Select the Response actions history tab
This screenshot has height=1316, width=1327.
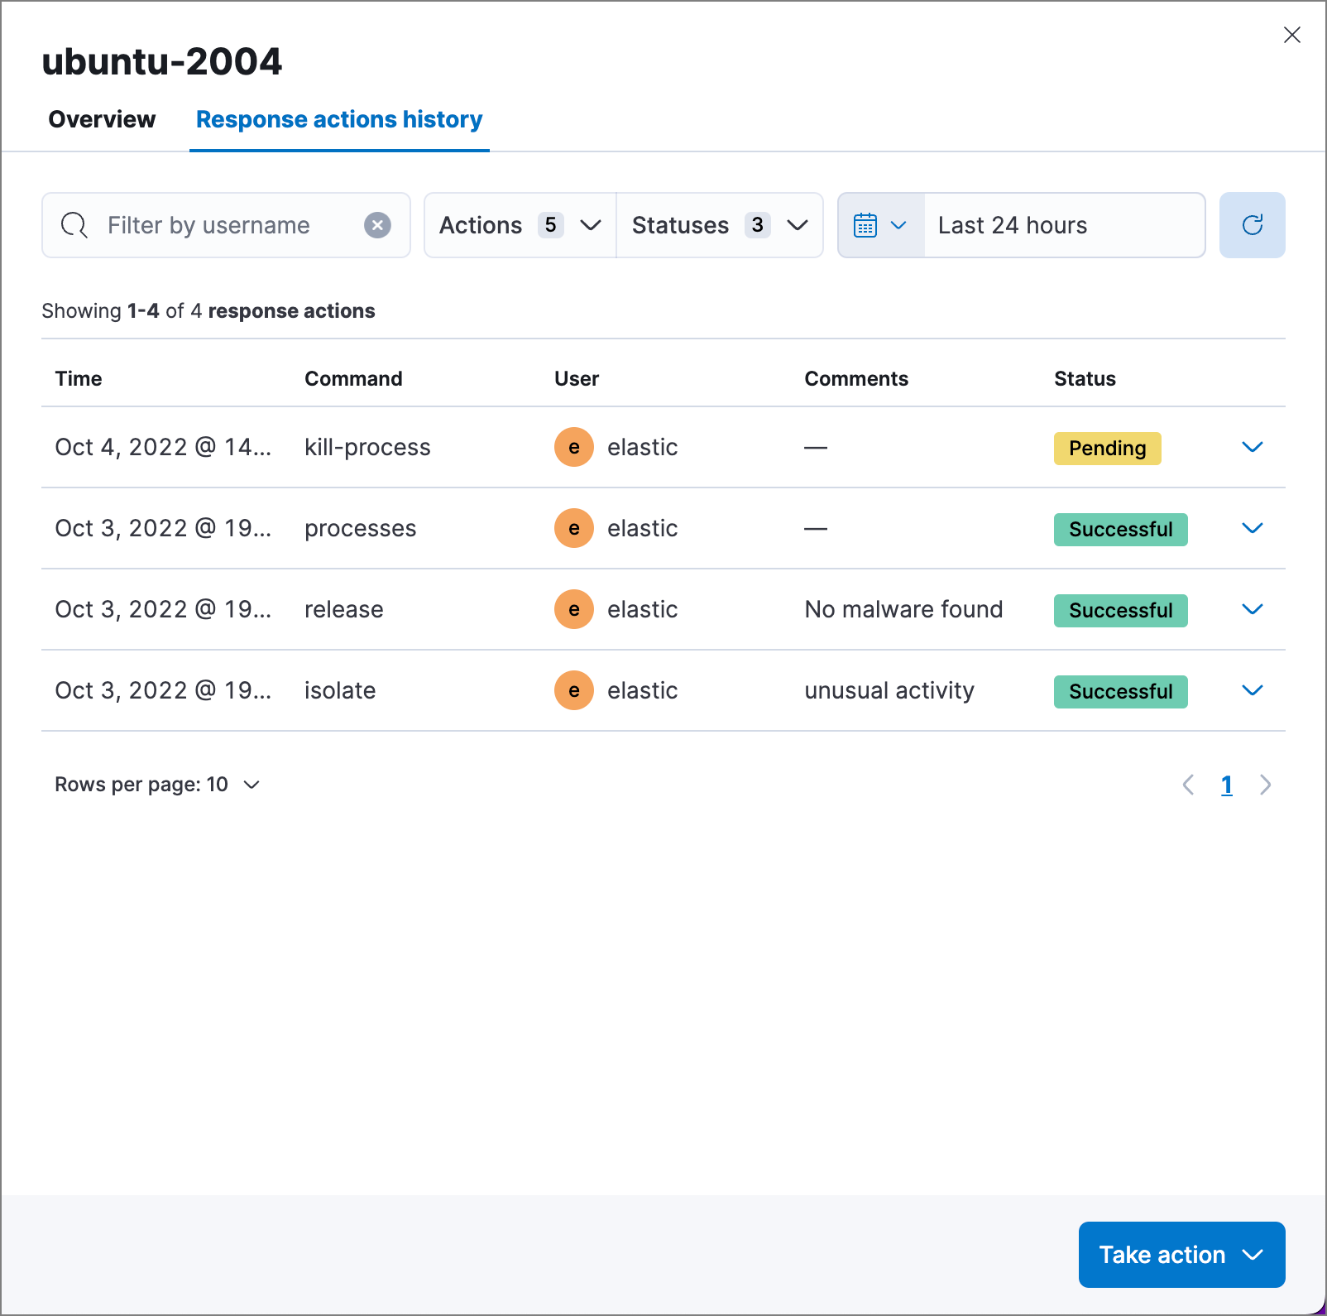[x=338, y=119]
